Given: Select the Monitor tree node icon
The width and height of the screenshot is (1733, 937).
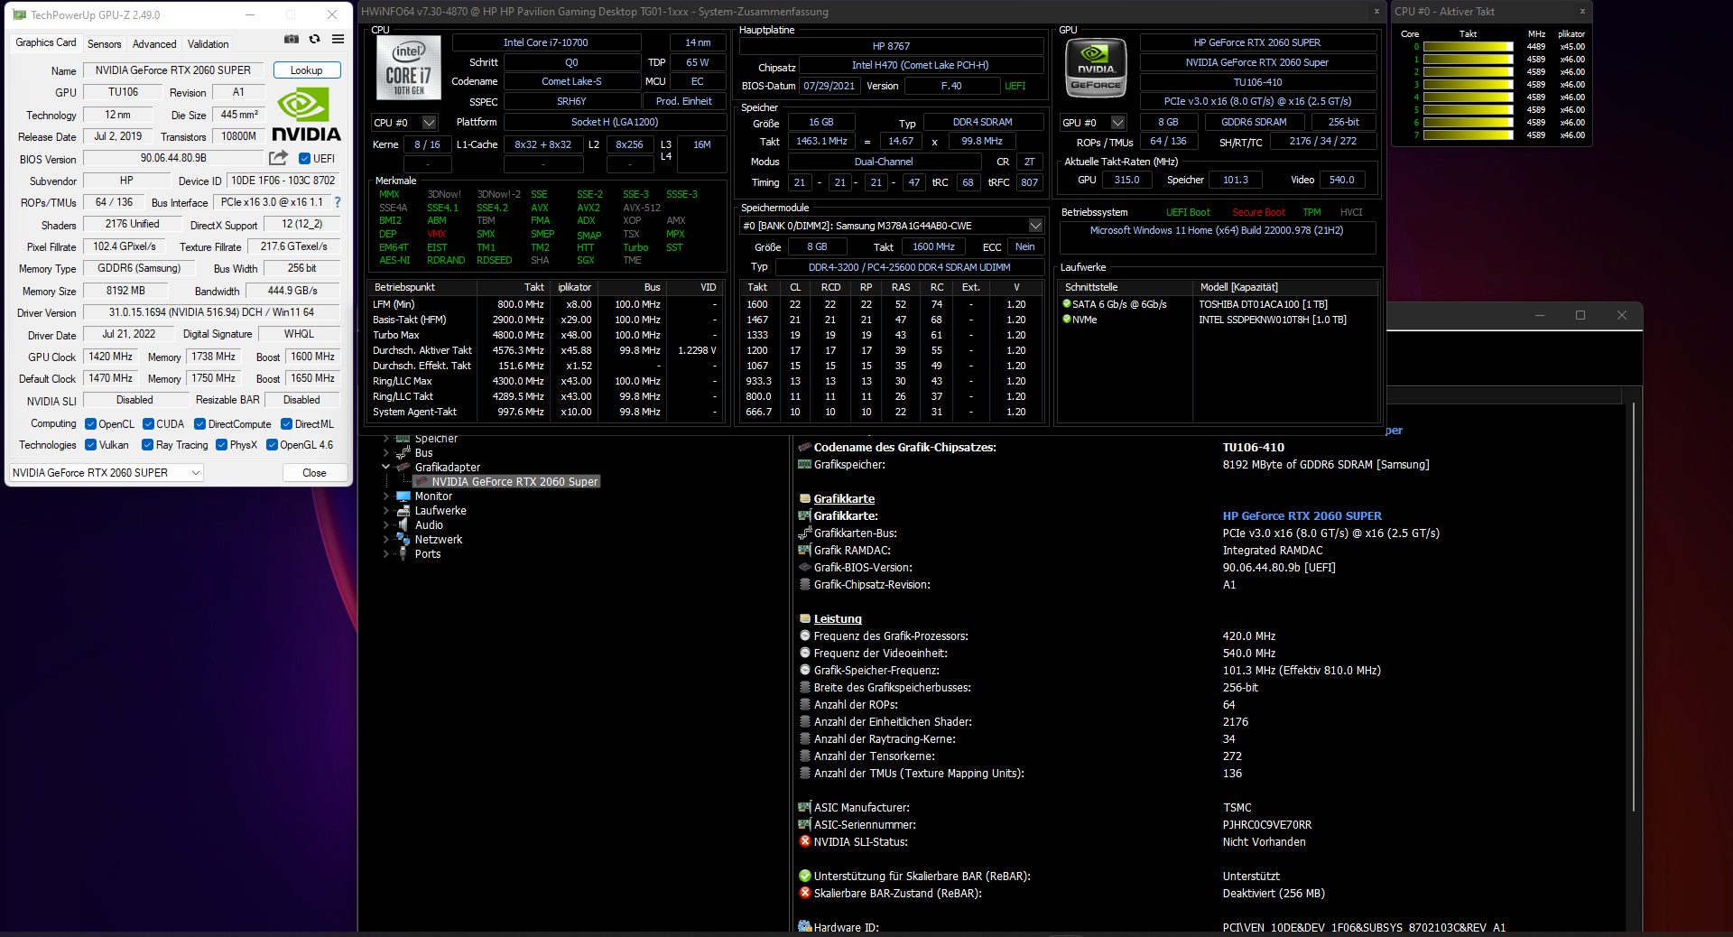Looking at the screenshot, I should pyautogui.click(x=403, y=496).
